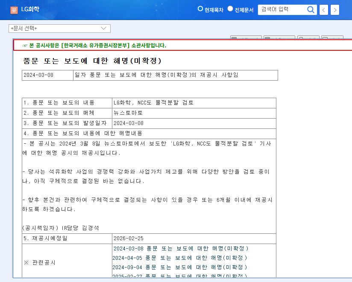Viewport: 352px width, 282px height.
Task: Go to the previous search result arrow
Action: click(x=323, y=10)
